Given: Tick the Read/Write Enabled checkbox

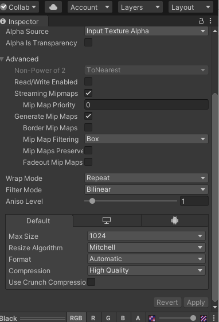Looking at the screenshot, I should click(x=88, y=82).
